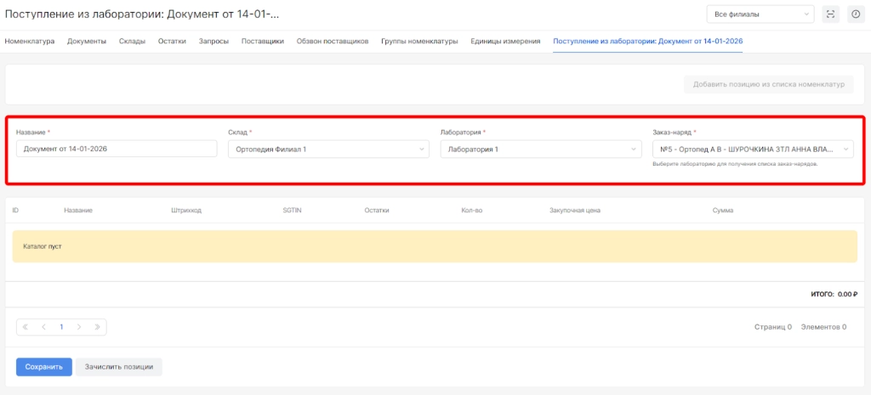Switch to Единицы измерения tab
Viewport: 871px width, 395px height.
click(505, 41)
